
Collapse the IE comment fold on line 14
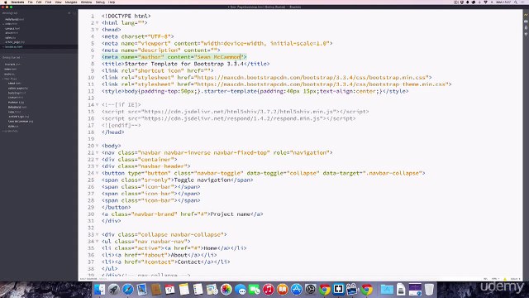(x=98, y=105)
